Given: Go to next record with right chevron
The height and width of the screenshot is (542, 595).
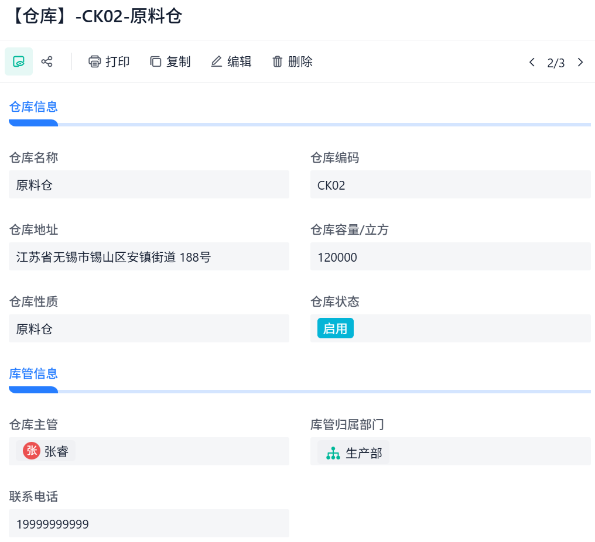Looking at the screenshot, I should click(580, 62).
